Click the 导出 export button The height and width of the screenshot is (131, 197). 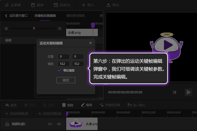[113, 5]
